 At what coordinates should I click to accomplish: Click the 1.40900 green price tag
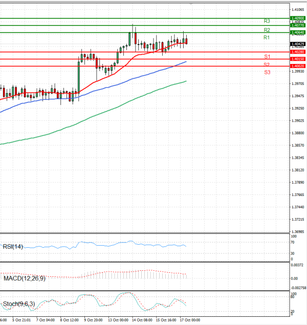tap(298, 18)
